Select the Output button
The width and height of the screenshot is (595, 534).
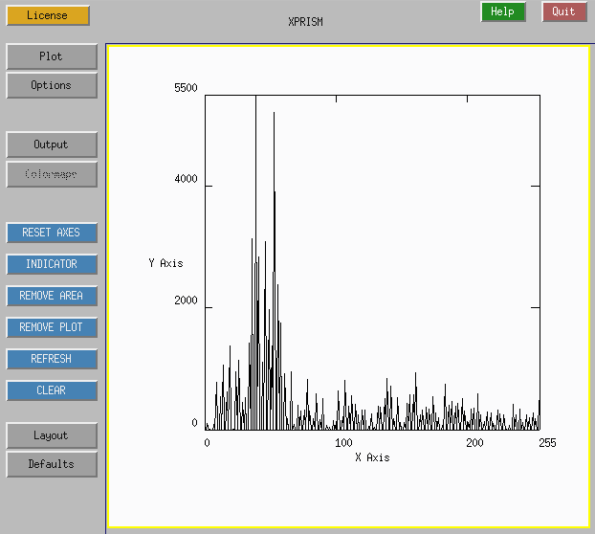[x=52, y=145]
